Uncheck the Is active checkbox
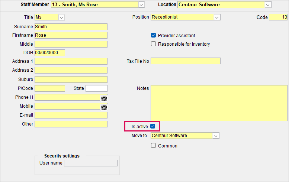Viewport: 289px width, 182px height. (x=152, y=126)
